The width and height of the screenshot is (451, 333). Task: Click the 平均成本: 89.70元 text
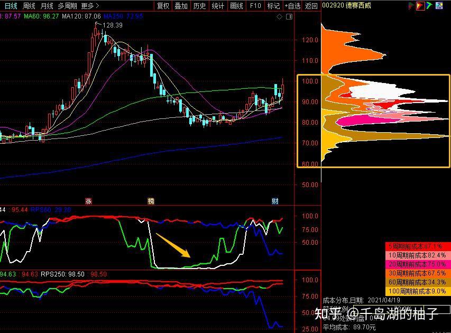click(x=349, y=327)
